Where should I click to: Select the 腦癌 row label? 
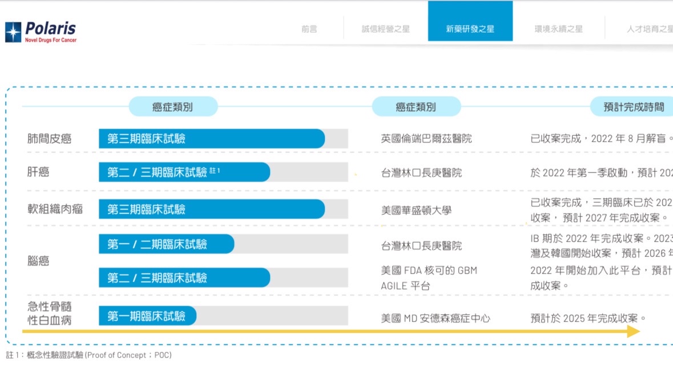[38, 261]
